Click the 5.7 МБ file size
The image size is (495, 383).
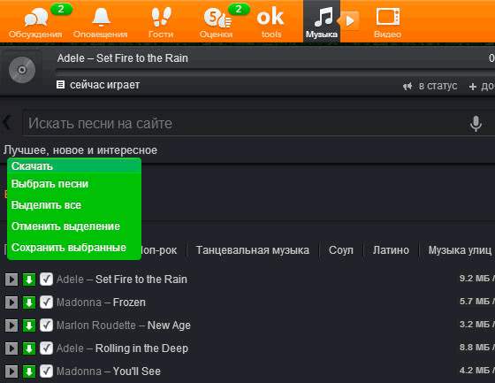tap(475, 302)
